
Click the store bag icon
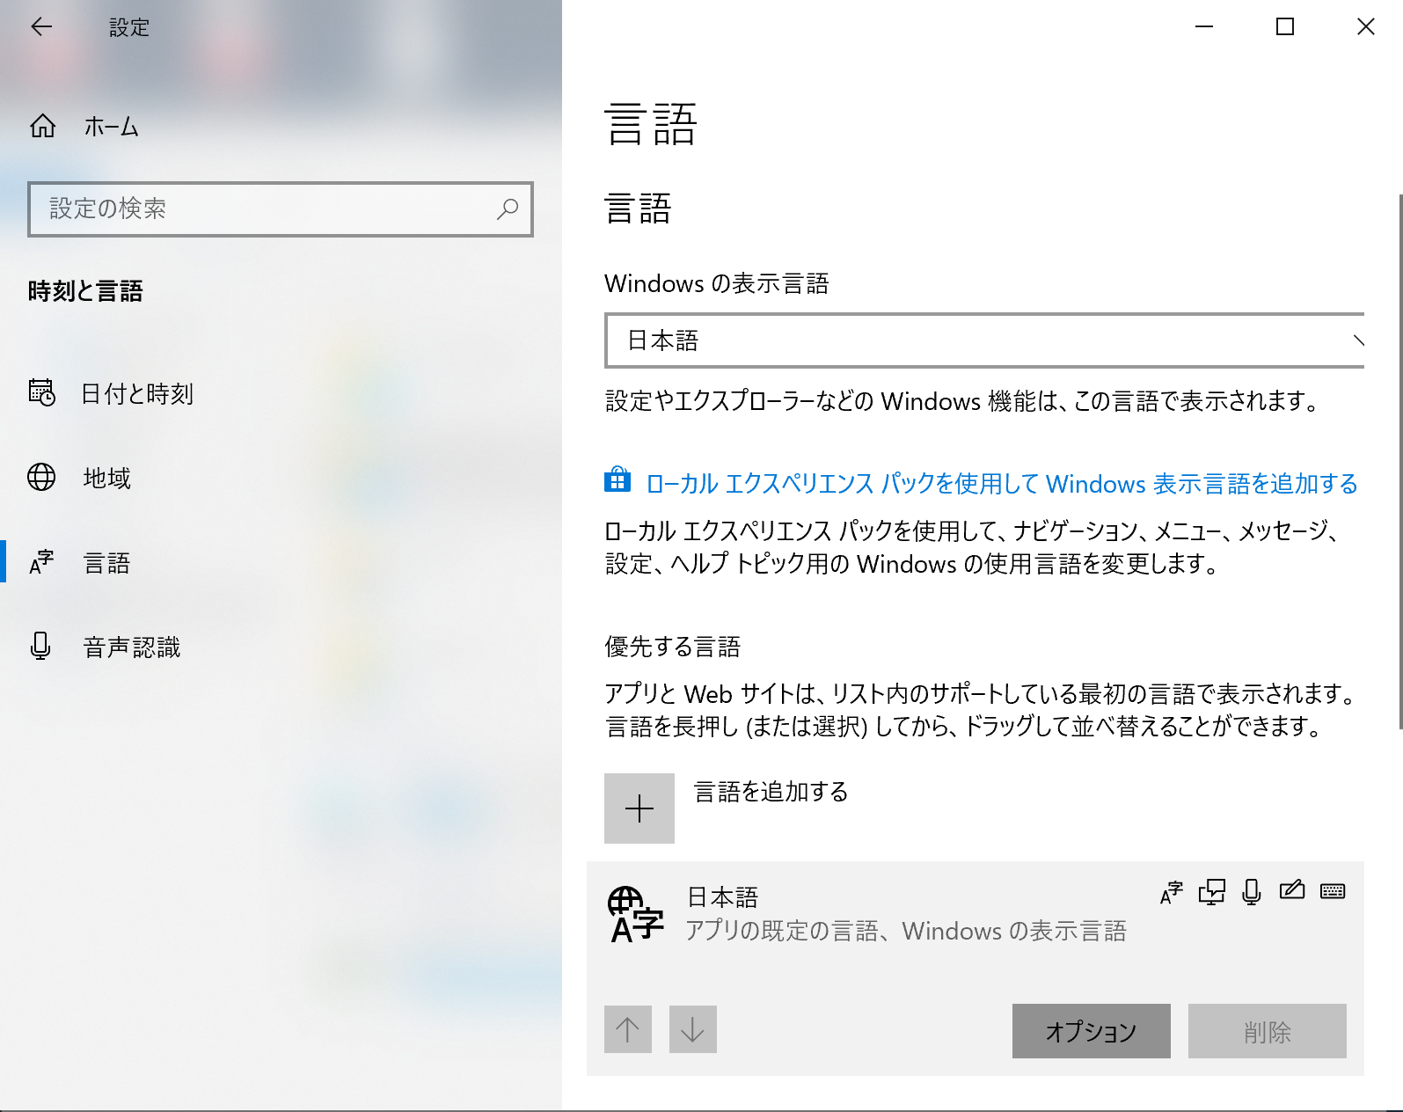617,480
